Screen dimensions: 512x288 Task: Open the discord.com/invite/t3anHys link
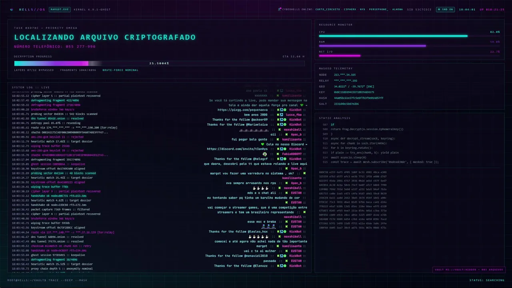[238, 149]
